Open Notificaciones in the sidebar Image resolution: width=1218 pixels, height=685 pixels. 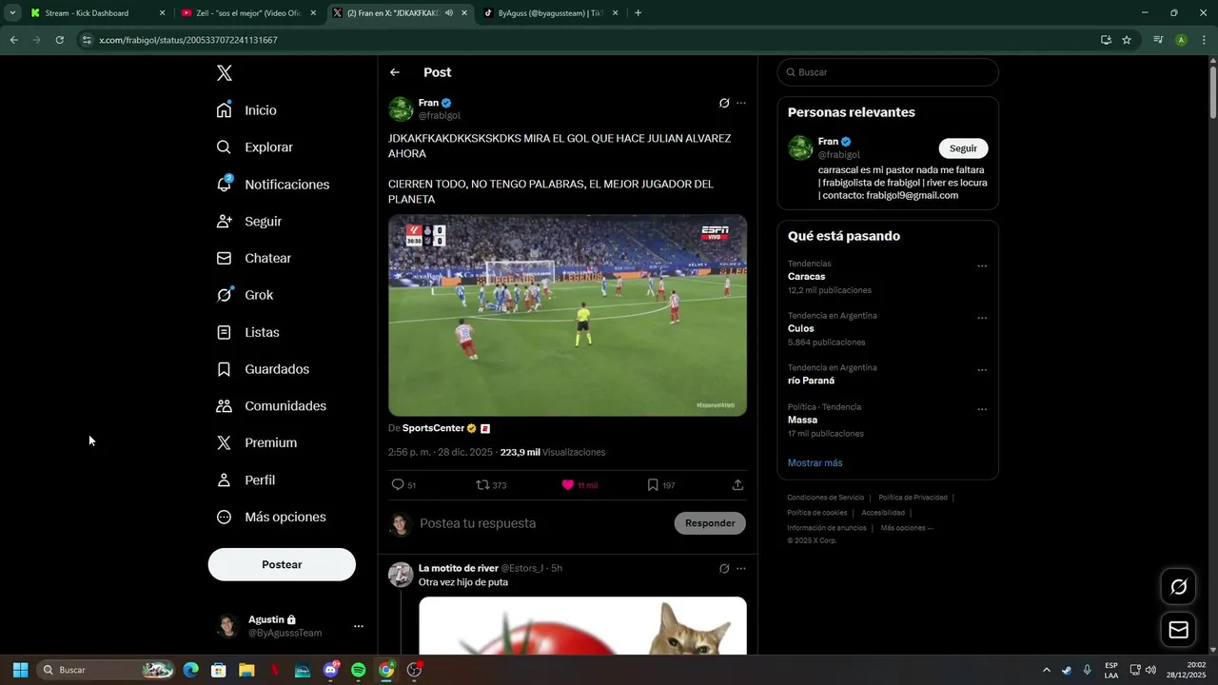272,185
